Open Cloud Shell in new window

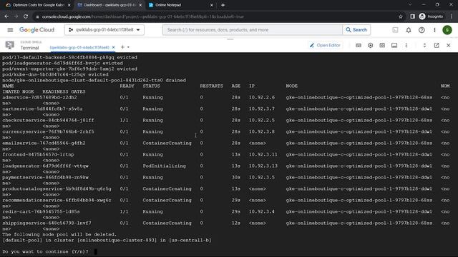(437, 46)
